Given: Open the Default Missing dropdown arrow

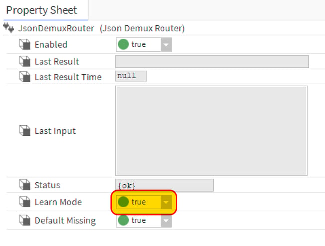Looking at the screenshot, I should 166,221.
